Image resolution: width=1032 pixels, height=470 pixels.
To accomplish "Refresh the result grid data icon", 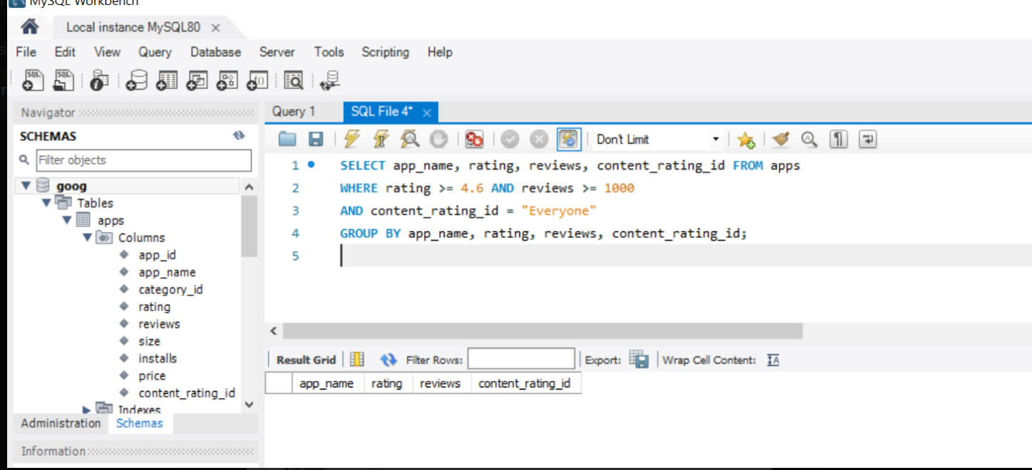I will 388,360.
